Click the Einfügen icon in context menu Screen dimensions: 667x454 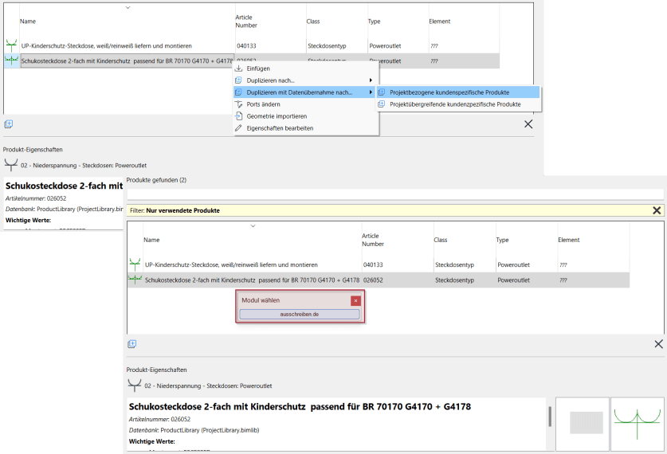[238, 68]
